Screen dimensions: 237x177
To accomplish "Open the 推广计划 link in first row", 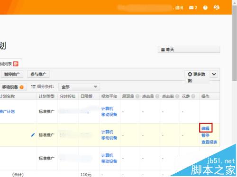I will click(8, 111).
